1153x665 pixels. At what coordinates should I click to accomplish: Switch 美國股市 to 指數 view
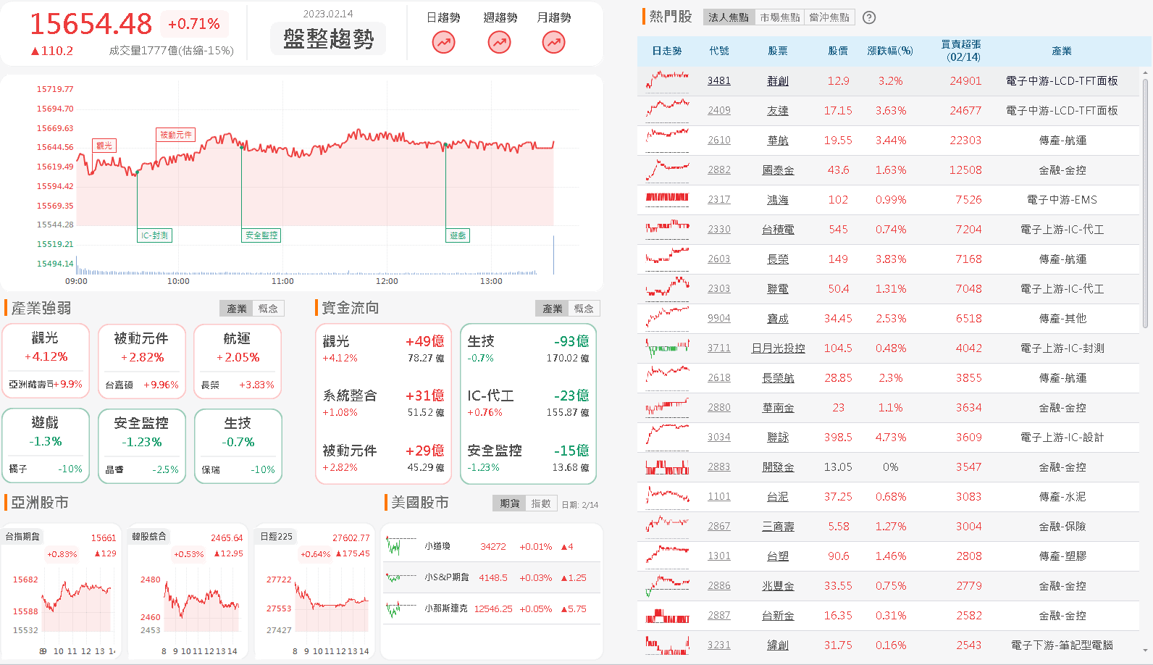[541, 503]
